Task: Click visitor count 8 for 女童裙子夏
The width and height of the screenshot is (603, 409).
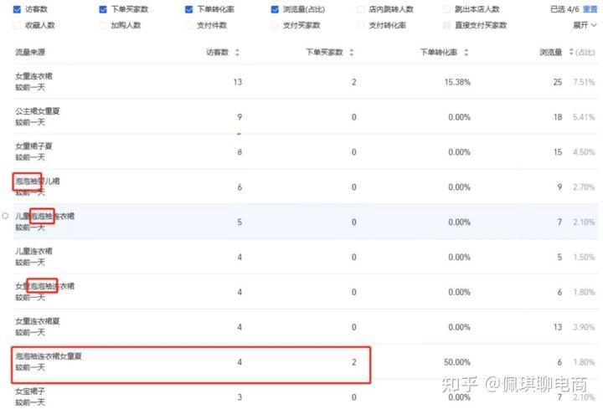Action: click(x=240, y=152)
